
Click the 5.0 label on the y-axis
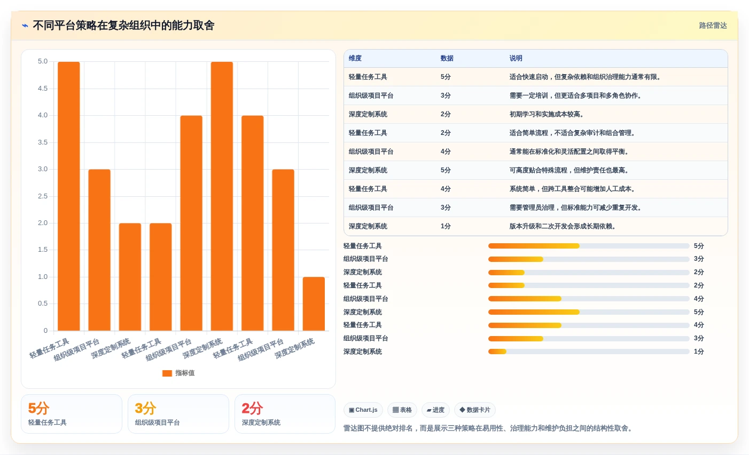click(43, 61)
